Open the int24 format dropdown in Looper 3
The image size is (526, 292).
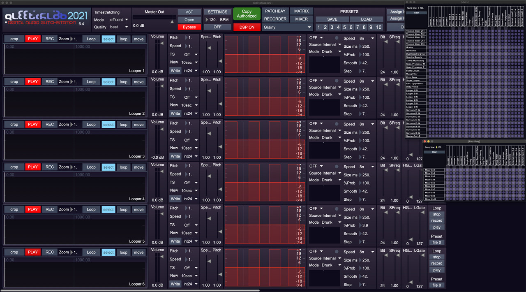click(191, 156)
